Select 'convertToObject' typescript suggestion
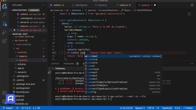Viewport: 196px width, 110px height. click(x=123, y=86)
